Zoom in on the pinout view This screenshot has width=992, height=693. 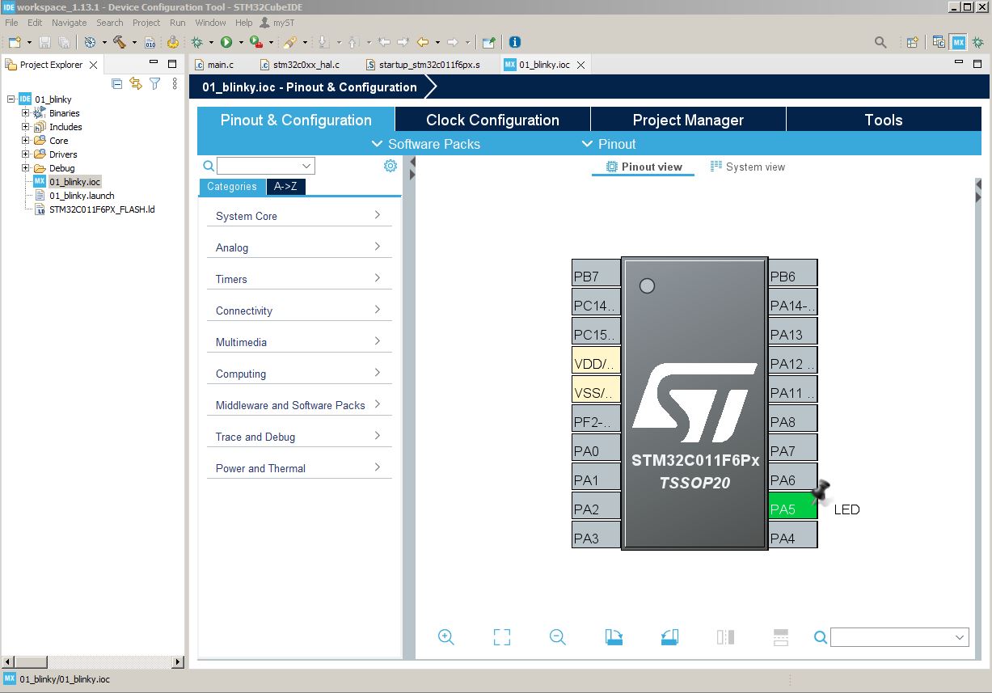[445, 637]
